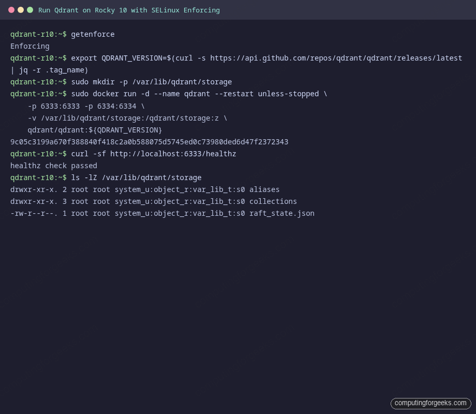Click the '| jq -r .tag_name)' line
This screenshot has height=414, width=476.
(x=49, y=70)
